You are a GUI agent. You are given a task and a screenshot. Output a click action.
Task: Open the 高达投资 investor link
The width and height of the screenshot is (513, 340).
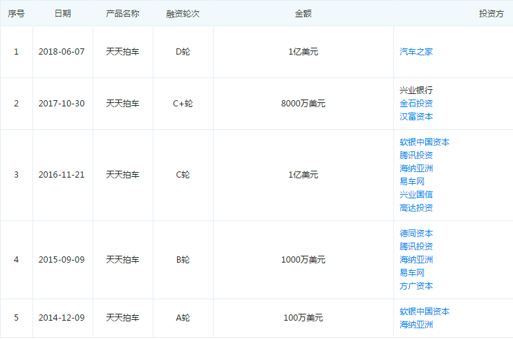click(x=416, y=207)
